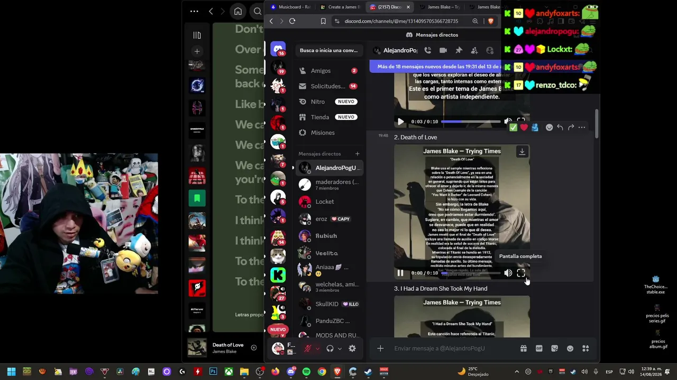
Task: Open Amigos in the Discord sidebar
Action: click(328, 71)
